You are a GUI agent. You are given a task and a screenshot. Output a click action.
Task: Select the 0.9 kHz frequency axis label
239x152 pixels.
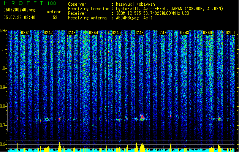(3, 87)
